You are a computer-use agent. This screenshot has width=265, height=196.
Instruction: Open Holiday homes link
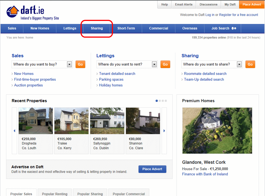click(x=111, y=85)
